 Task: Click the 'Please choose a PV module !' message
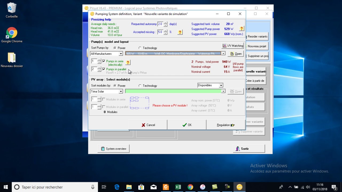click(170, 106)
